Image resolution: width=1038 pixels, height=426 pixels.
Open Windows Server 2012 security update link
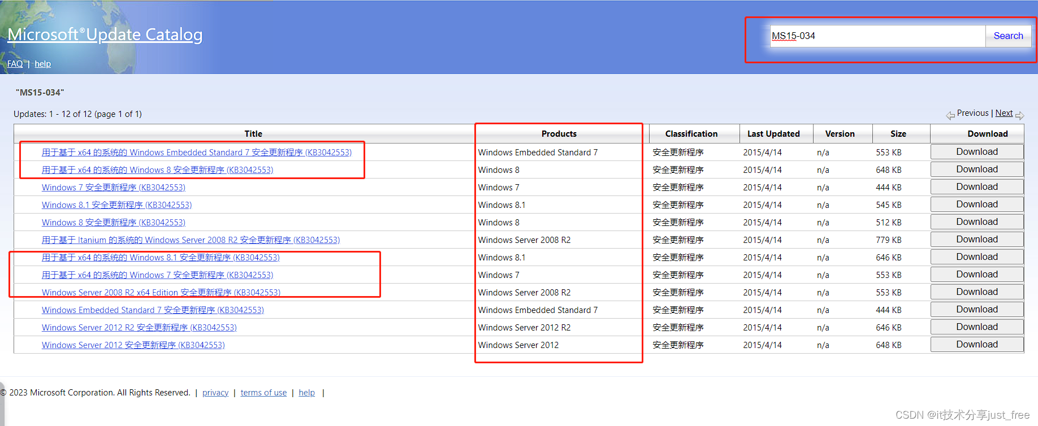[133, 345]
